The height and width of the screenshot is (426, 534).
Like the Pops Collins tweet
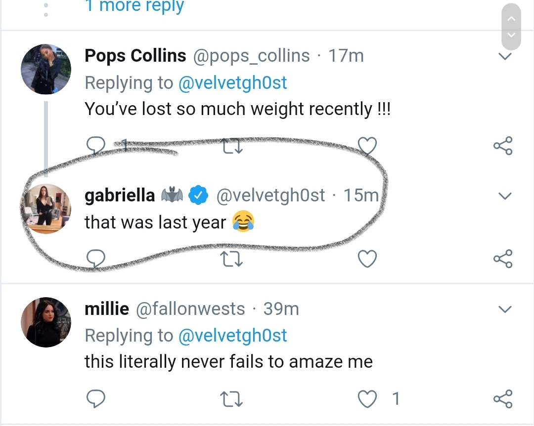367,146
